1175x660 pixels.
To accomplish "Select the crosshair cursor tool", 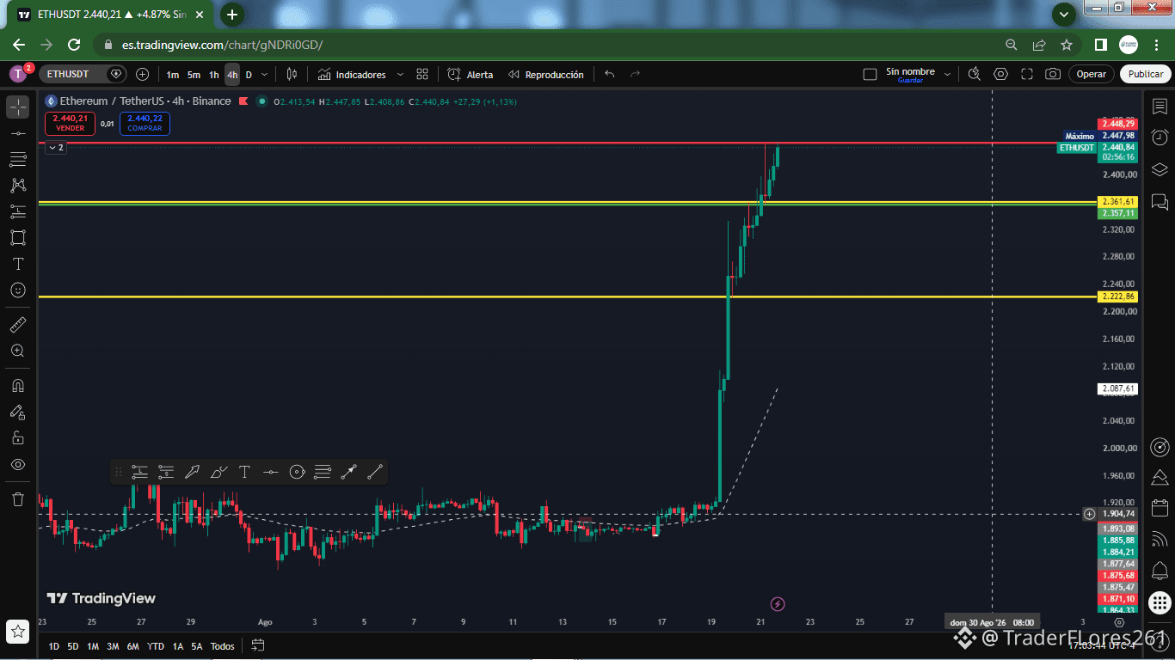I will 18,107.
